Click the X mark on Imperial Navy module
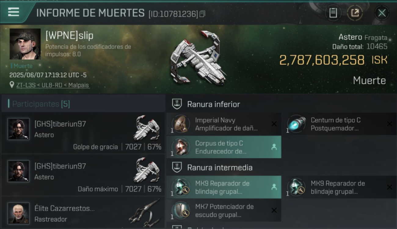Screen dimensions: 397x229 pyautogui.click(x=274, y=124)
